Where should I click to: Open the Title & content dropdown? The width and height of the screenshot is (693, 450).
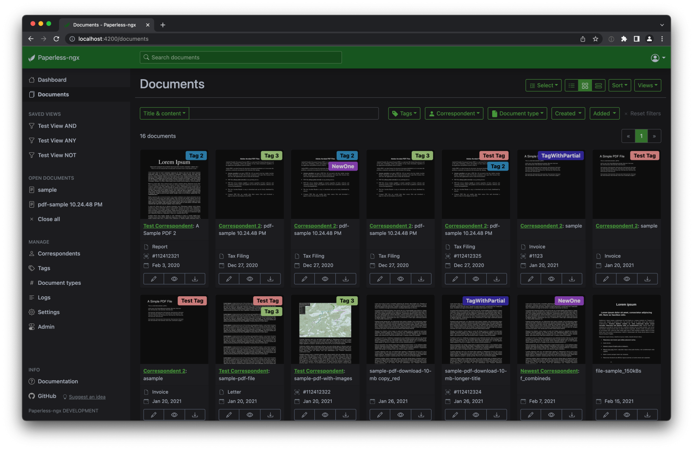164,113
